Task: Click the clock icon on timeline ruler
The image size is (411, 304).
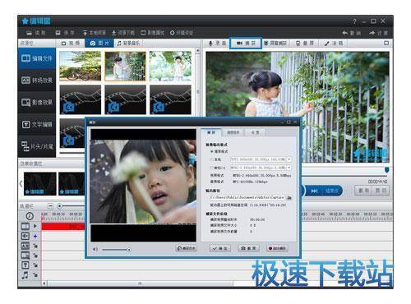Action: click(30, 216)
